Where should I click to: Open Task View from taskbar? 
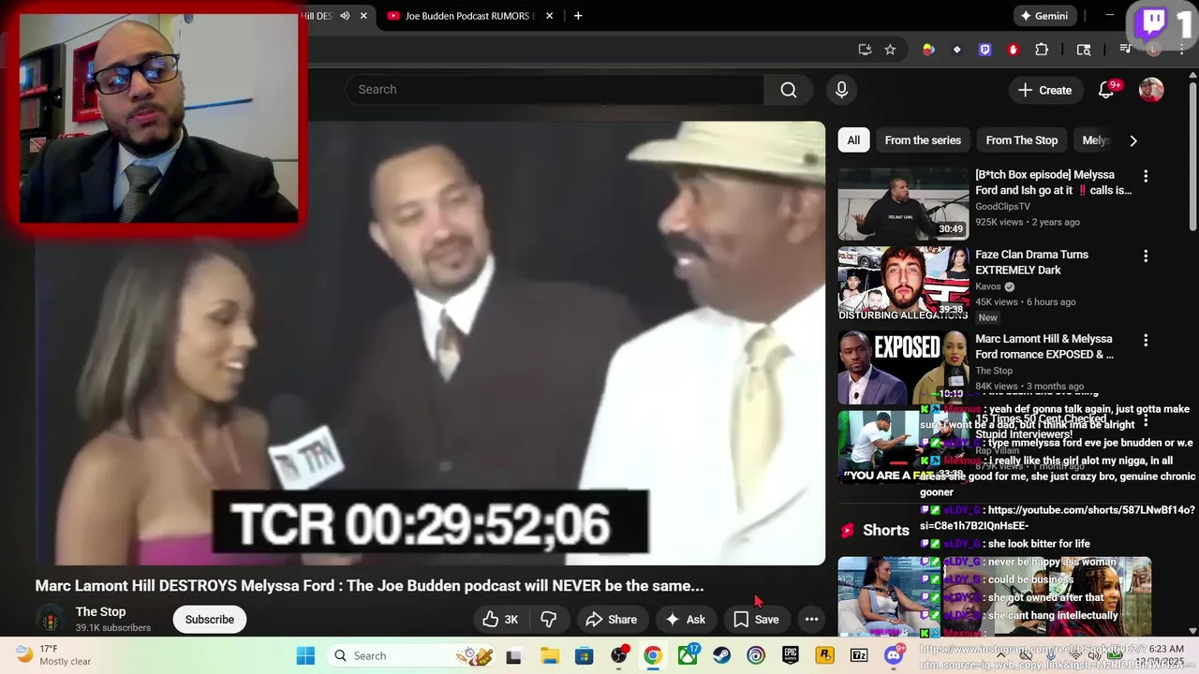point(513,656)
